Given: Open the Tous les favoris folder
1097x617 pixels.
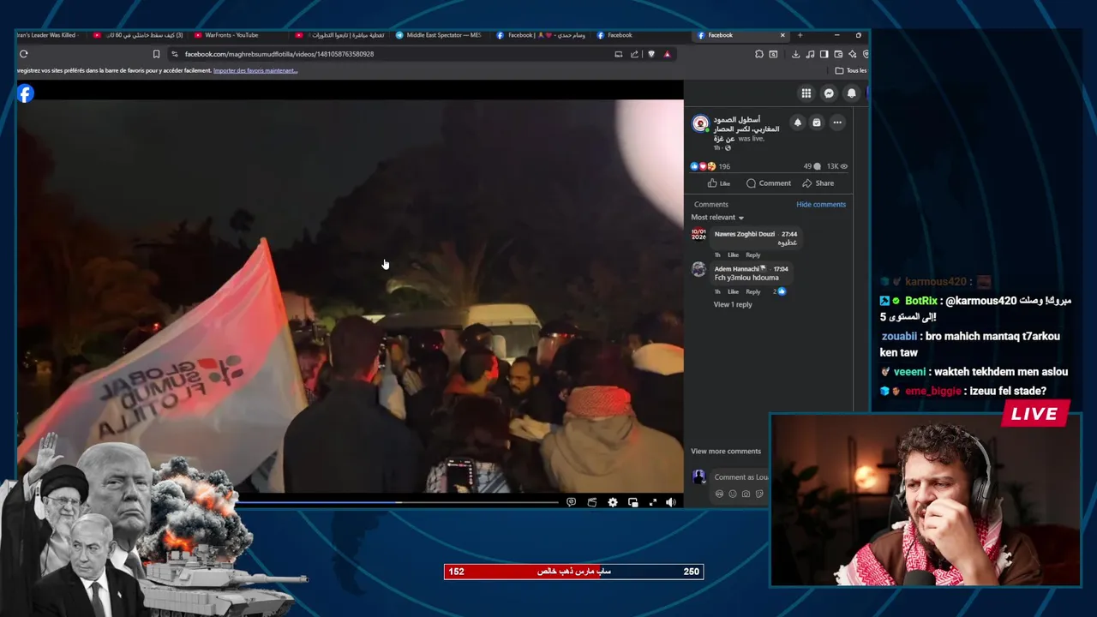Looking at the screenshot, I should click(851, 70).
